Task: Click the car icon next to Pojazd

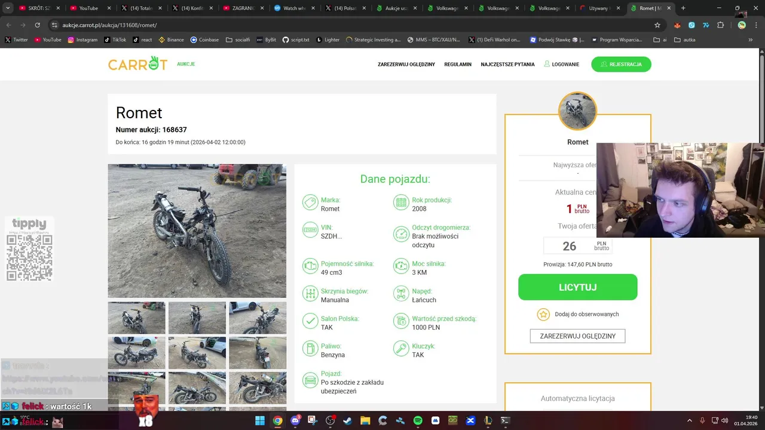Action: coord(310,380)
